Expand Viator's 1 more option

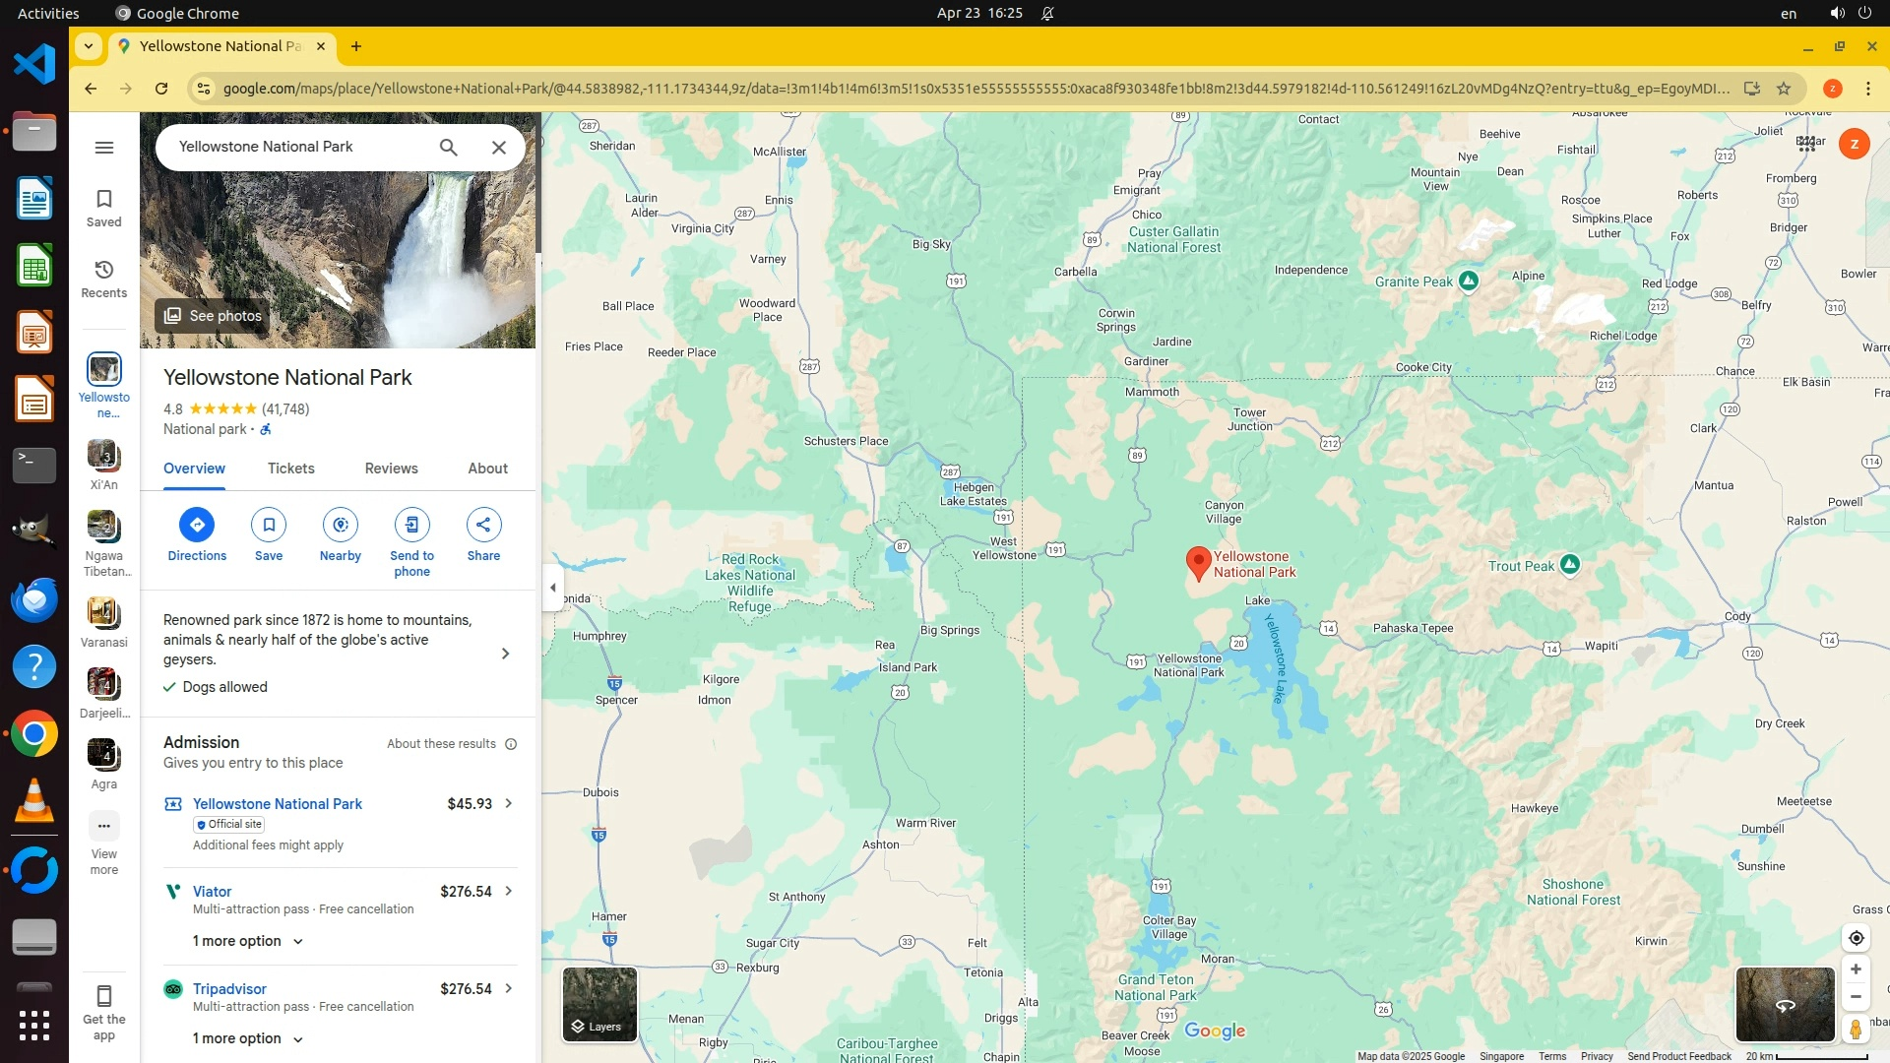coord(247,941)
